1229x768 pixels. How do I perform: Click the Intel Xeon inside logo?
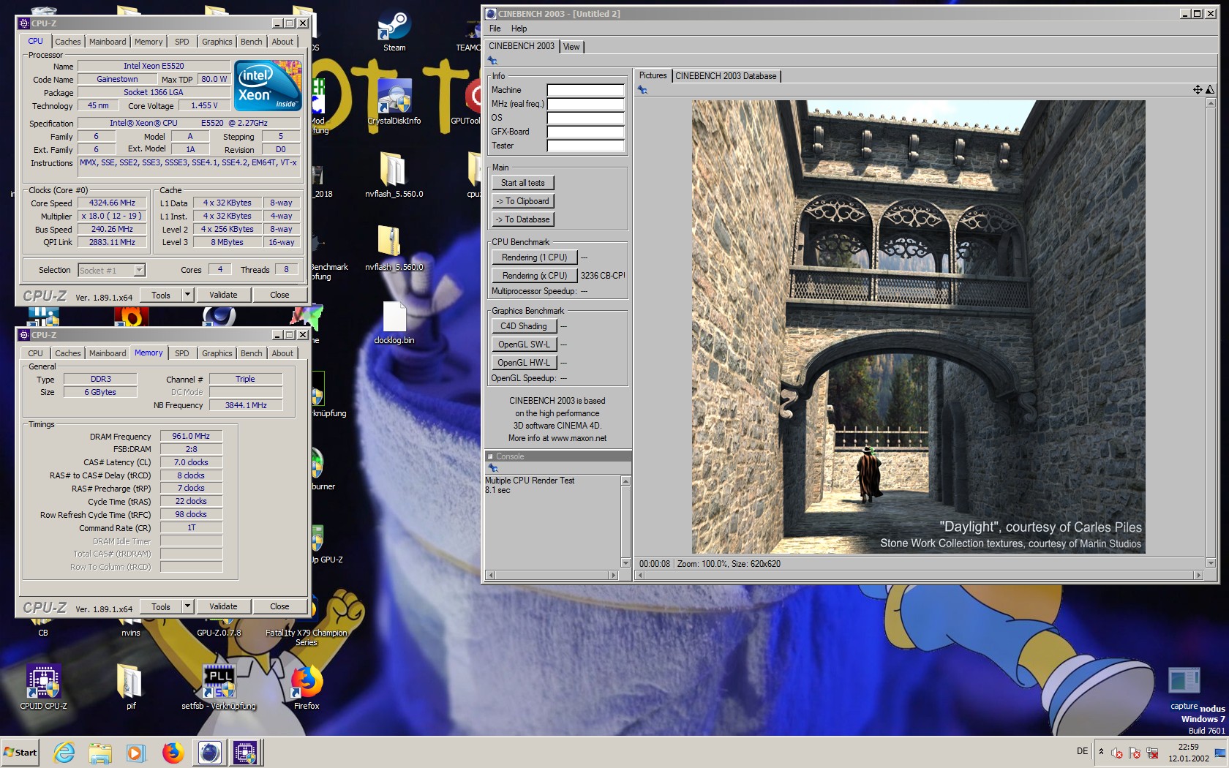[x=268, y=86]
